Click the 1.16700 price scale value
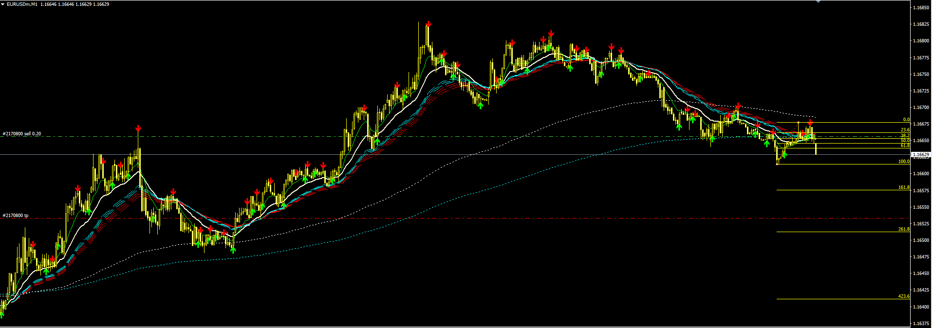 921,107
